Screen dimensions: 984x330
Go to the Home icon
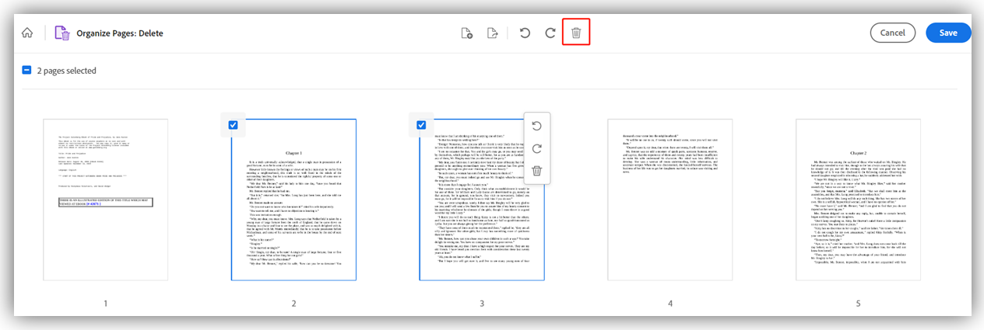[27, 33]
